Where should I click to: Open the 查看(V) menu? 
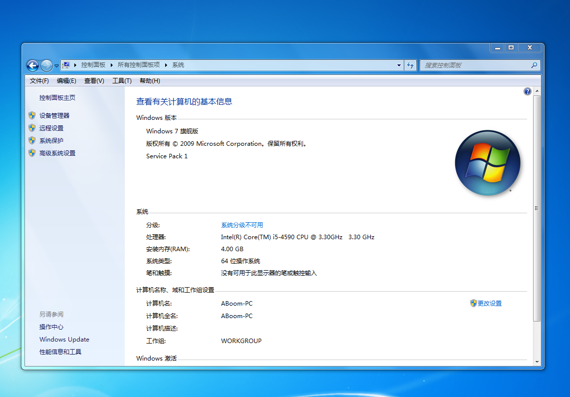point(94,81)
